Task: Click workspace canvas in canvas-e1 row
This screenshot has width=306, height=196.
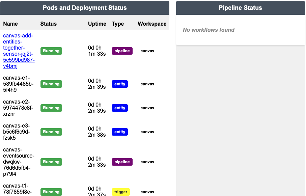Action: pyautogui.click(x=147, y=84)
